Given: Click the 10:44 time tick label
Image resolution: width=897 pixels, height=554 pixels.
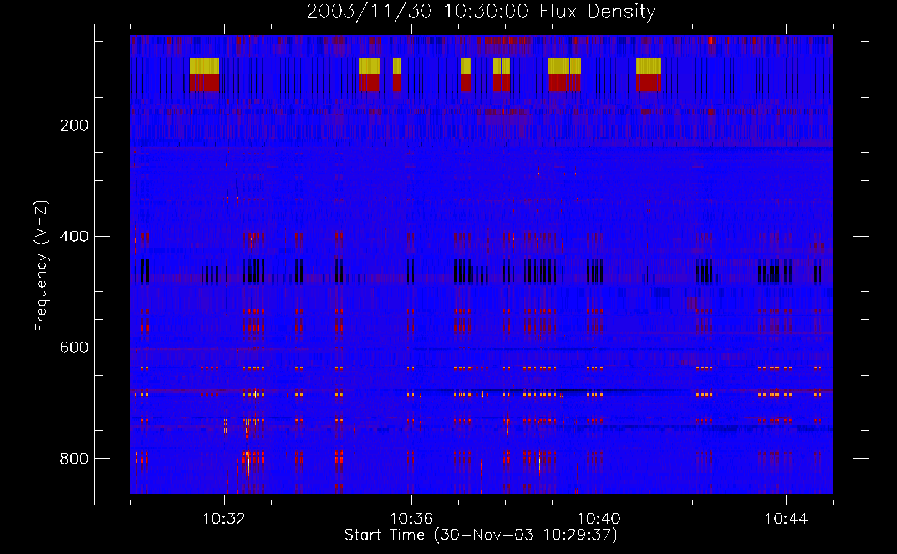Looking at the screenshot, I should 786,519.
